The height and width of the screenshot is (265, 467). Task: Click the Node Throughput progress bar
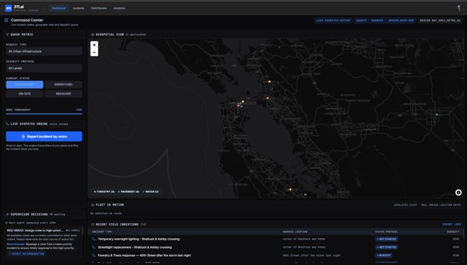point(44,114)
